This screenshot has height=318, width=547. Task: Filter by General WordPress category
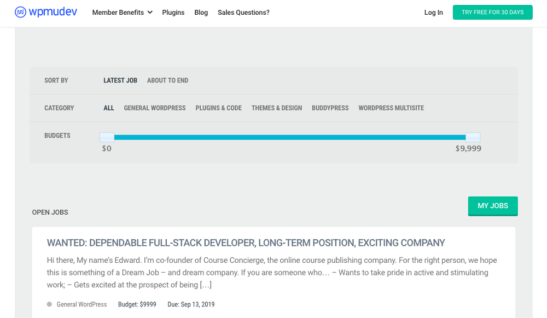pyautogui.click(x=155, y=108)
